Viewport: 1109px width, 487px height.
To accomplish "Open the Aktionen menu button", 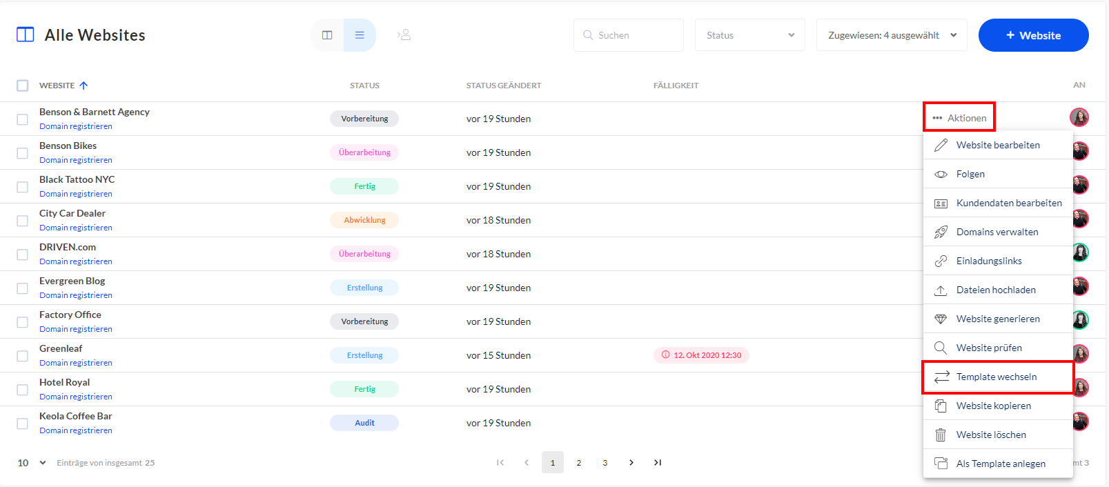I will pyautogui.click(x=959, y=118).
